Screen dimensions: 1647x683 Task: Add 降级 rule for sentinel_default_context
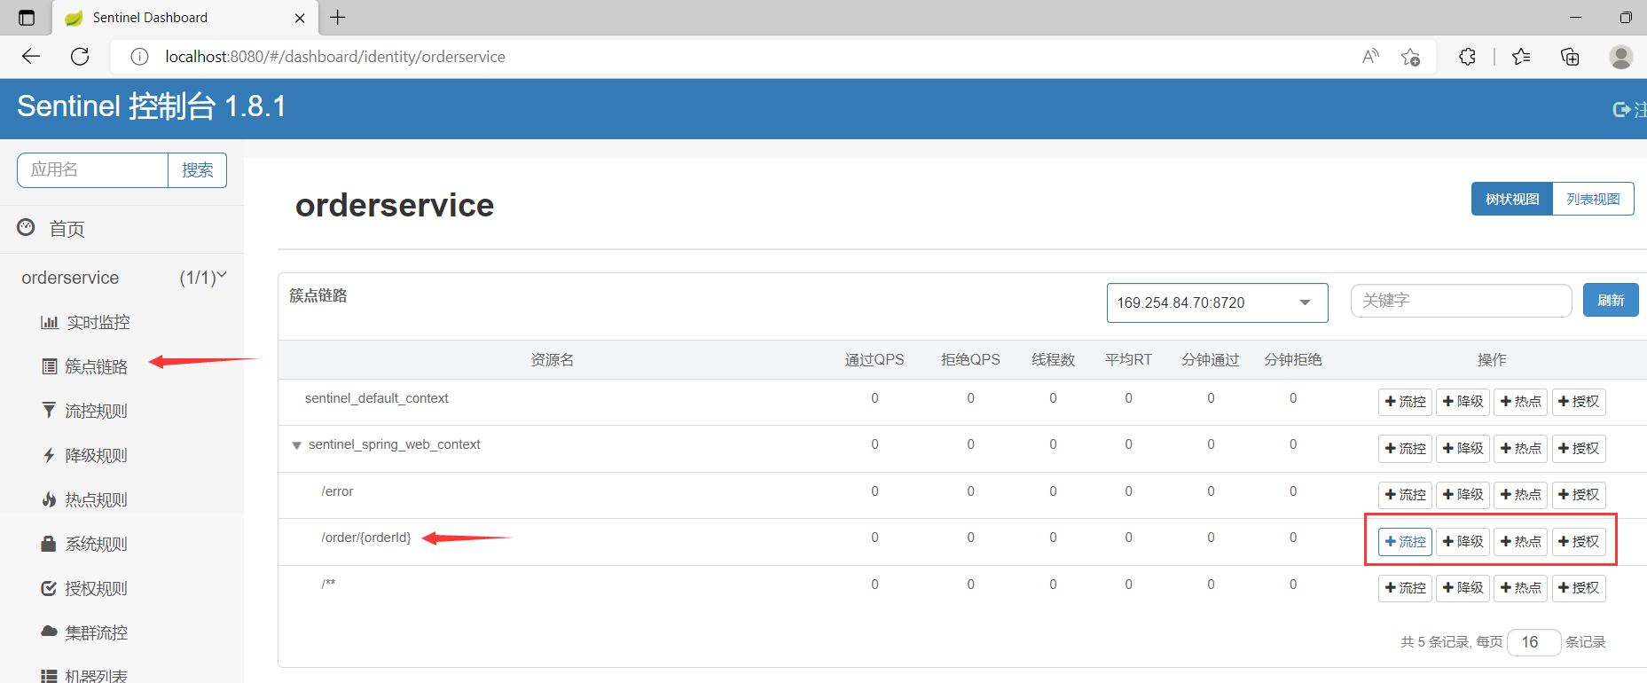1463,402
